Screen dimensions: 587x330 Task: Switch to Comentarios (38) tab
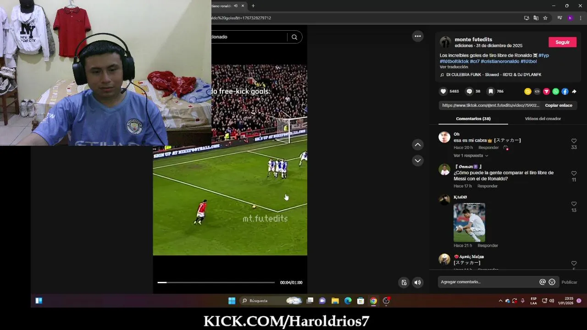tap(473, 119)
